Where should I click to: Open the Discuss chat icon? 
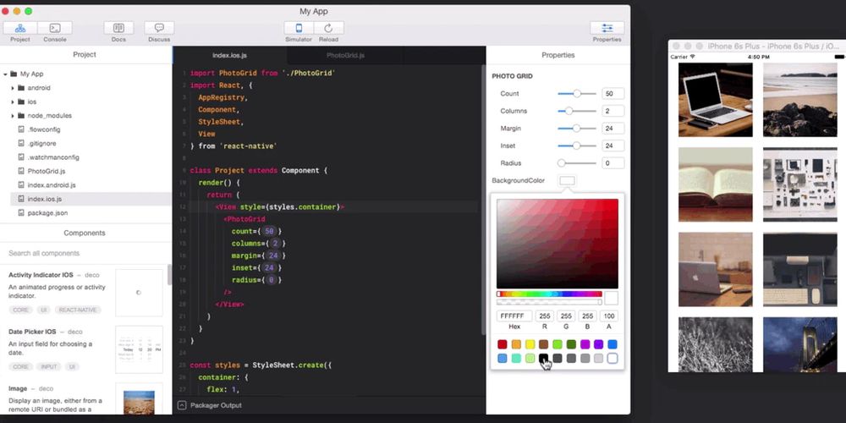(159, 28)
